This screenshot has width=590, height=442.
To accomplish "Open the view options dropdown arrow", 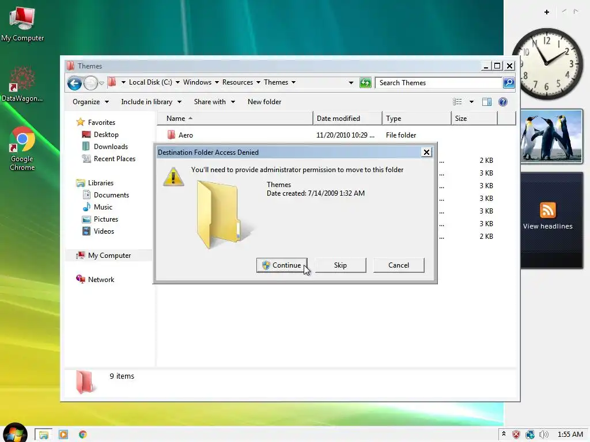I will click(471, 102).
